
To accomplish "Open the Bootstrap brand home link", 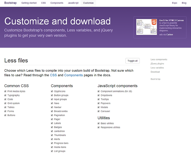I will [x=10, y=3].
